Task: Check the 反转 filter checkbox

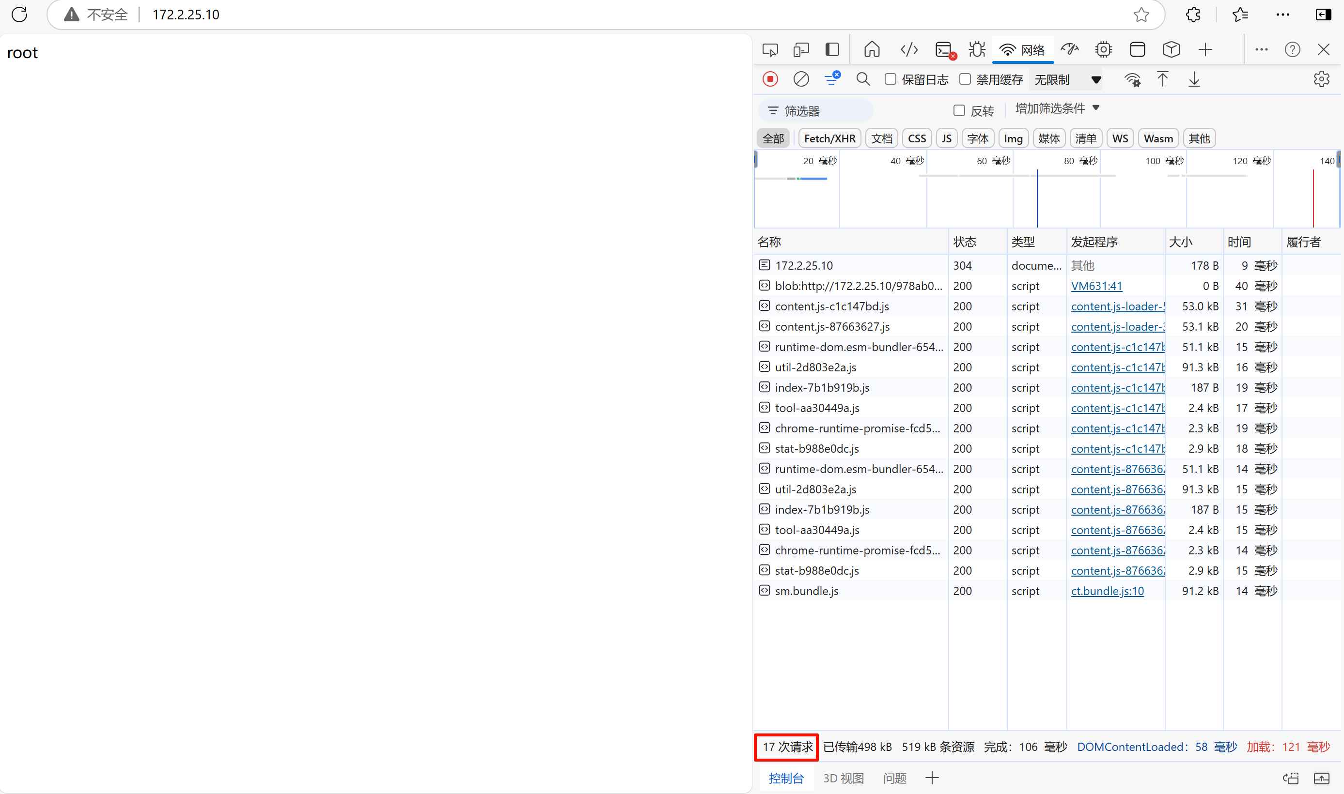Action: point(959,111)
